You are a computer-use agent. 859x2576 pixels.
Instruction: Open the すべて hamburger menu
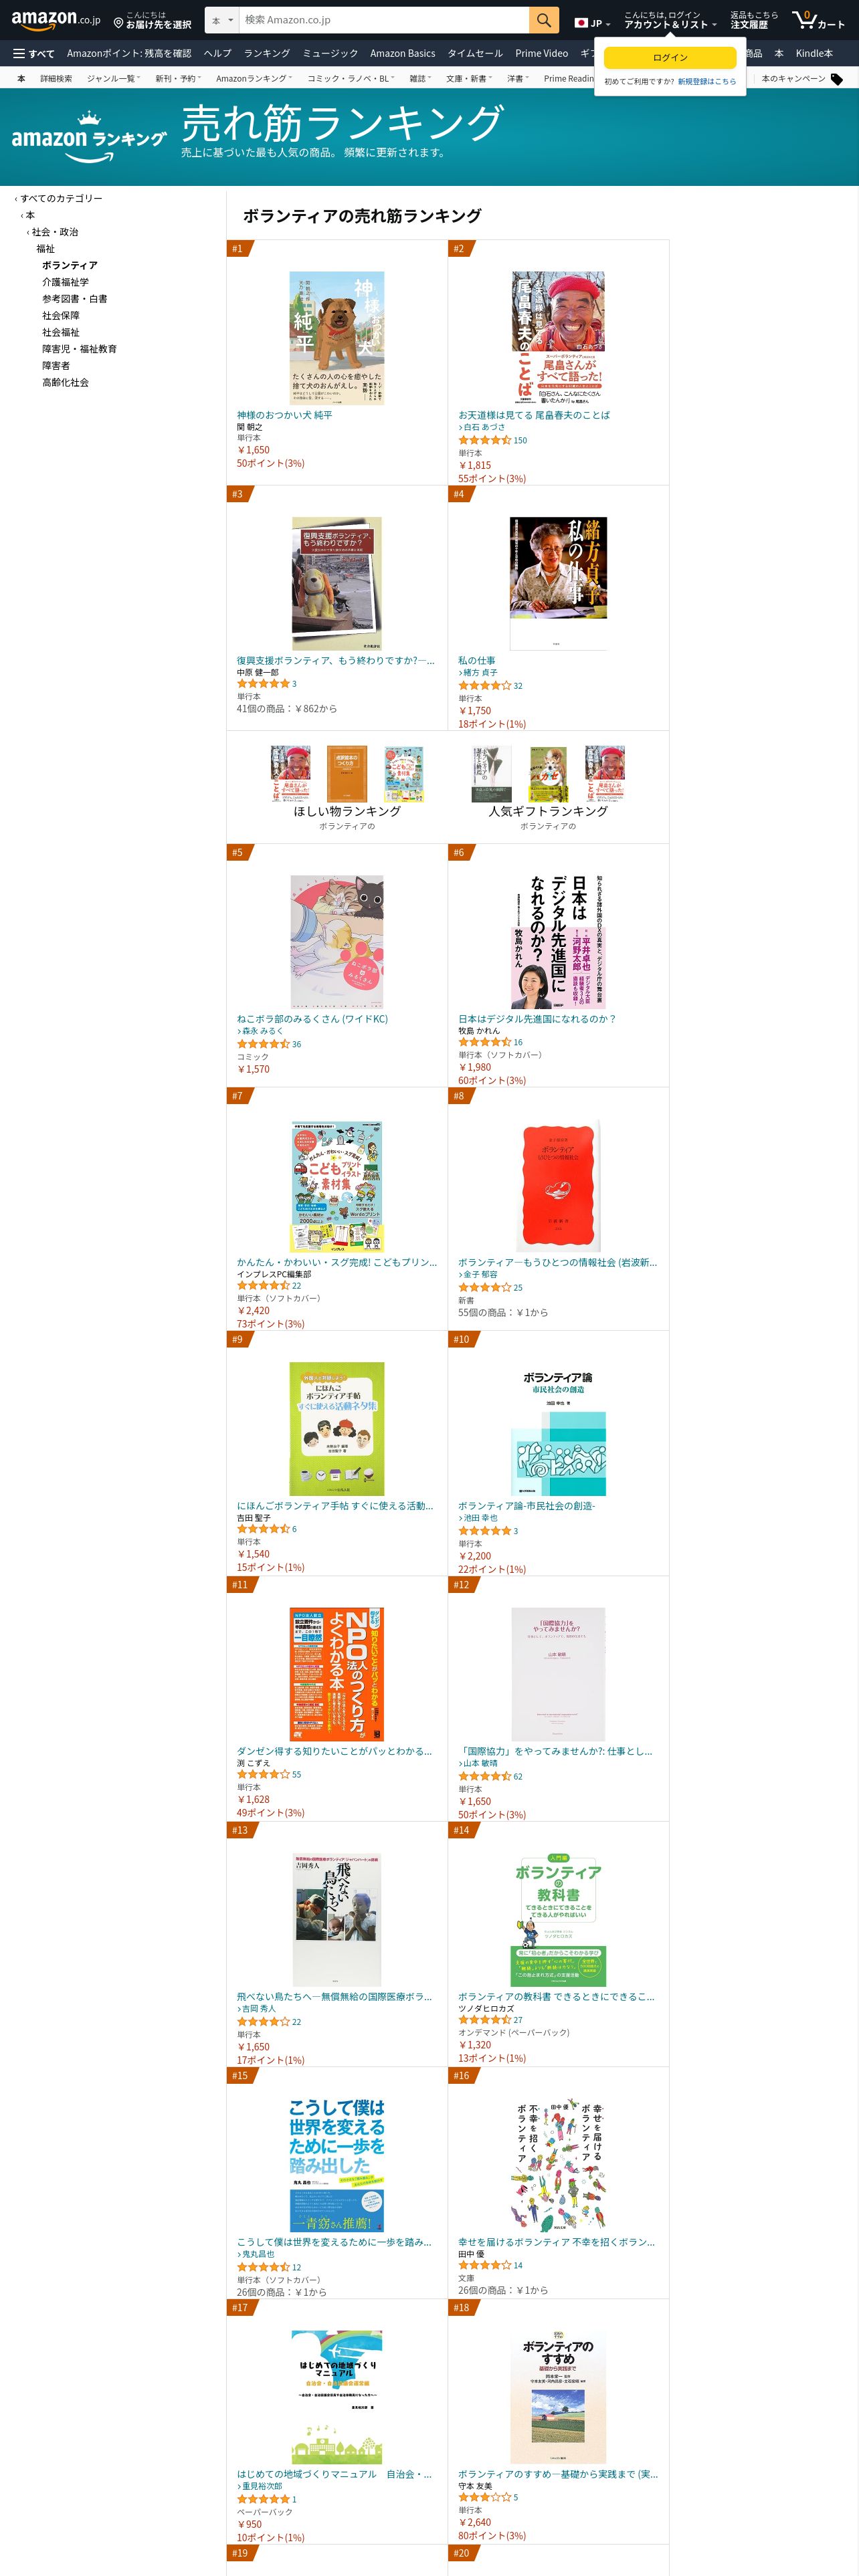tap(33, 53)
